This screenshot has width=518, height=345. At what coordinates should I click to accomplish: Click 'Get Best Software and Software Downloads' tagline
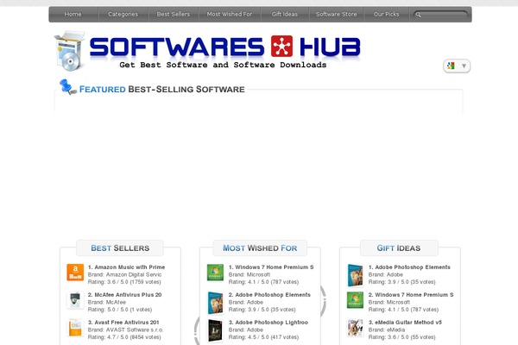tap(223, 65)
